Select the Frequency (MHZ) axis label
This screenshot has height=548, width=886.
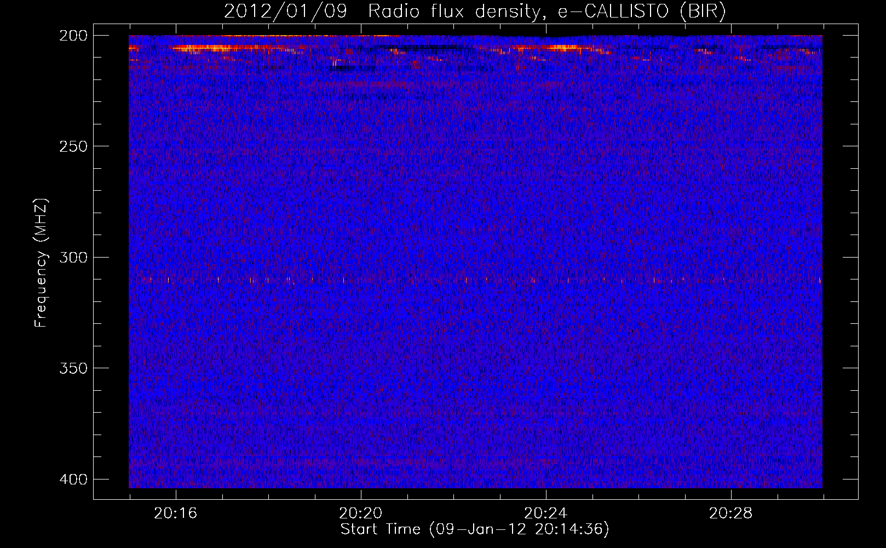(41, 262)
